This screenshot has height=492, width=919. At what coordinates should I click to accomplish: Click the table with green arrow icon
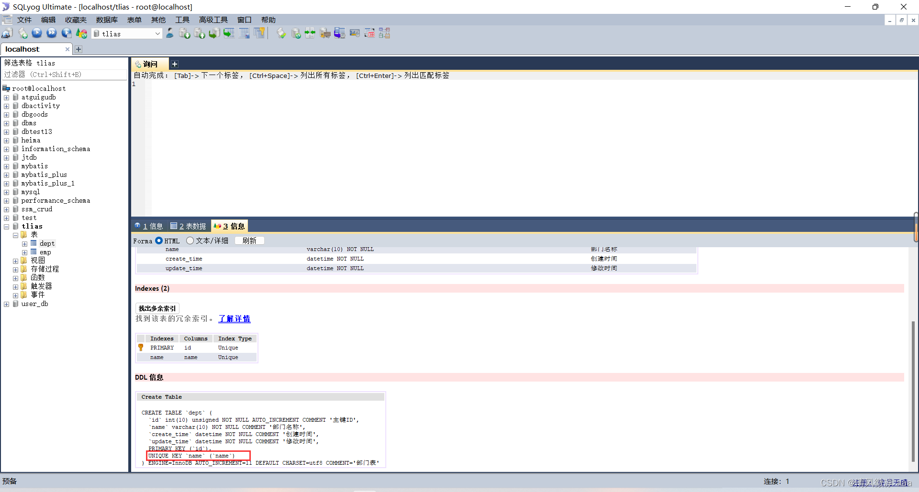click(229, 33)
